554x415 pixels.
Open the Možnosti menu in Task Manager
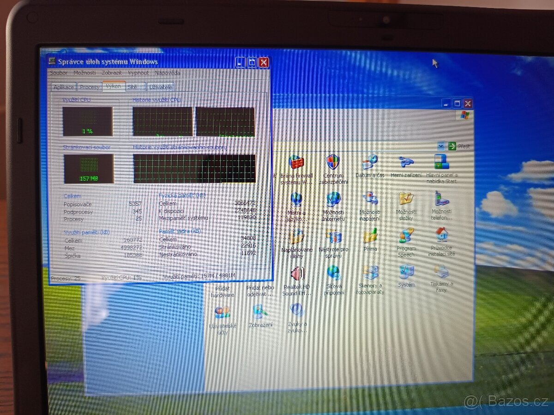(x=84, y=73)
